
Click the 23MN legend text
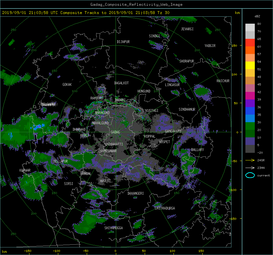tap(261, 168)
